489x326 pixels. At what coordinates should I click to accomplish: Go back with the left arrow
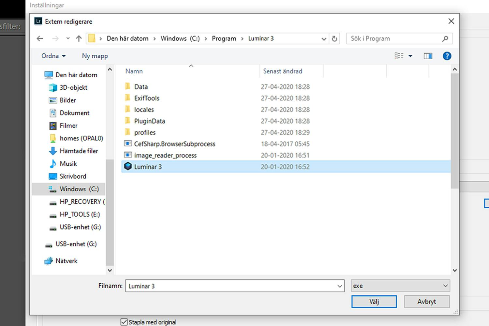(x=40, y=38)
